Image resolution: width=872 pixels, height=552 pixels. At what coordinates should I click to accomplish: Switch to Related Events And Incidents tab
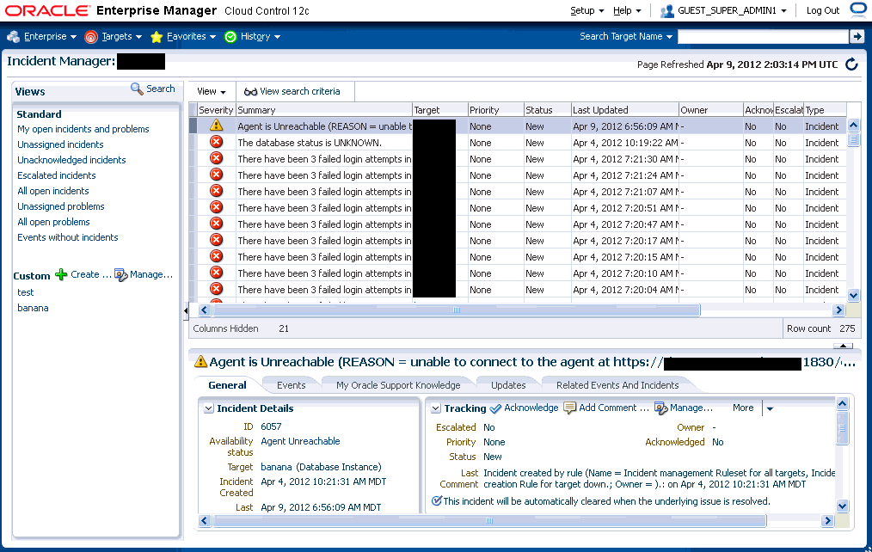tap(617, 385)
